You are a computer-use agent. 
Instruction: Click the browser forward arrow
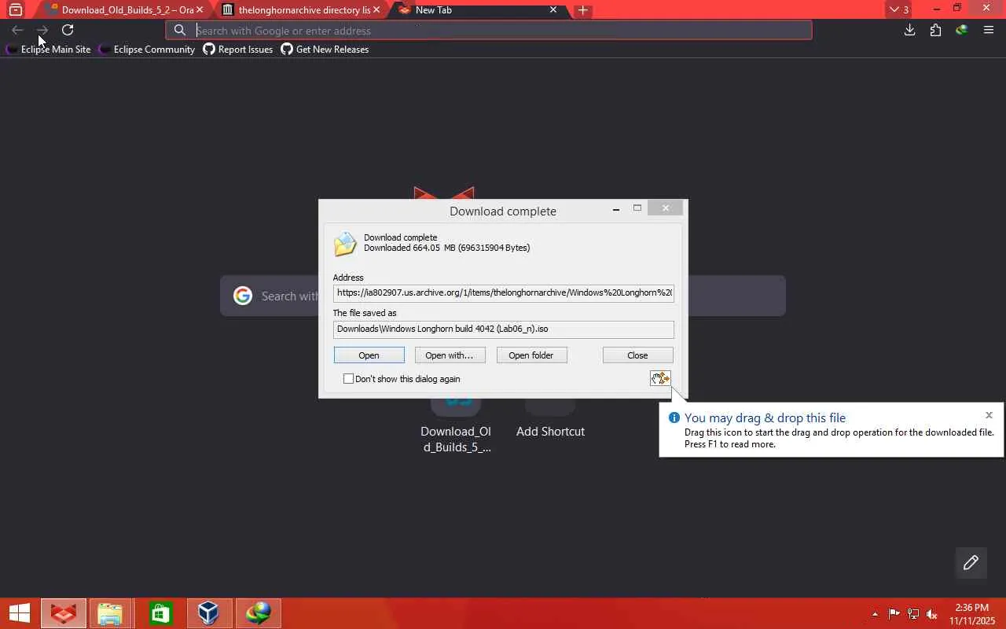pyautogui.click(x=42, y=30)
